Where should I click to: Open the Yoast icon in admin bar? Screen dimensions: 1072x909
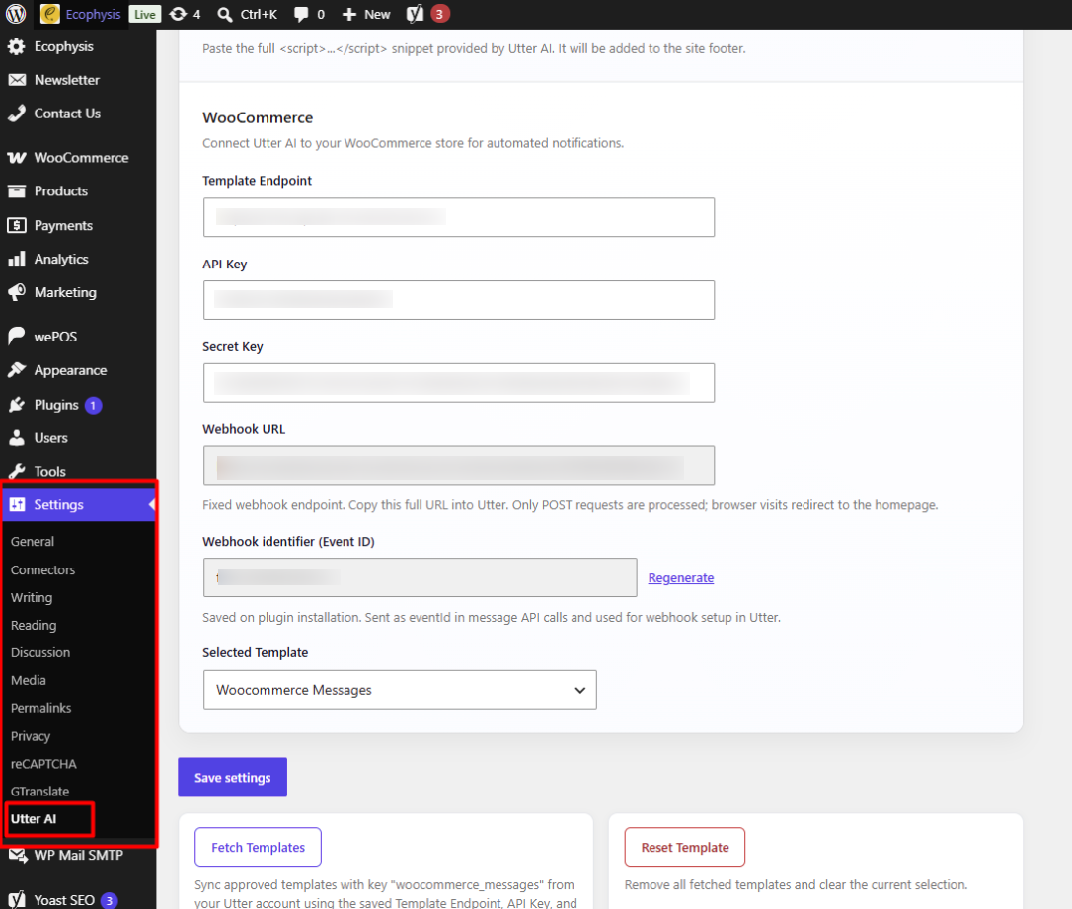pyautogui.click(x=415, y=14)
